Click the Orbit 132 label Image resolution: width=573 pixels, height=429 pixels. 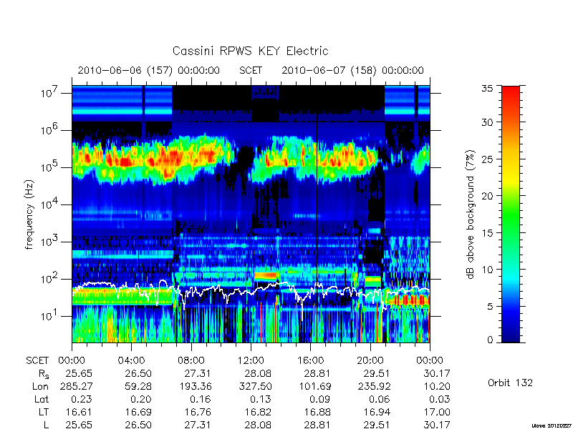pos(510,383)
